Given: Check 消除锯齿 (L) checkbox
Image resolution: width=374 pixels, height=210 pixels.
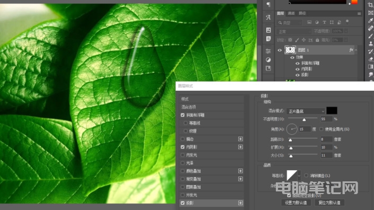Looking at the screenshot, I should (x=306, y=176).
